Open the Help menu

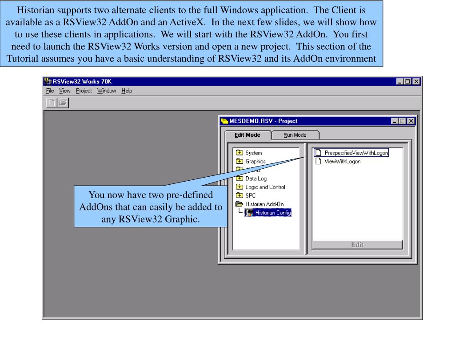click(127, 91)
